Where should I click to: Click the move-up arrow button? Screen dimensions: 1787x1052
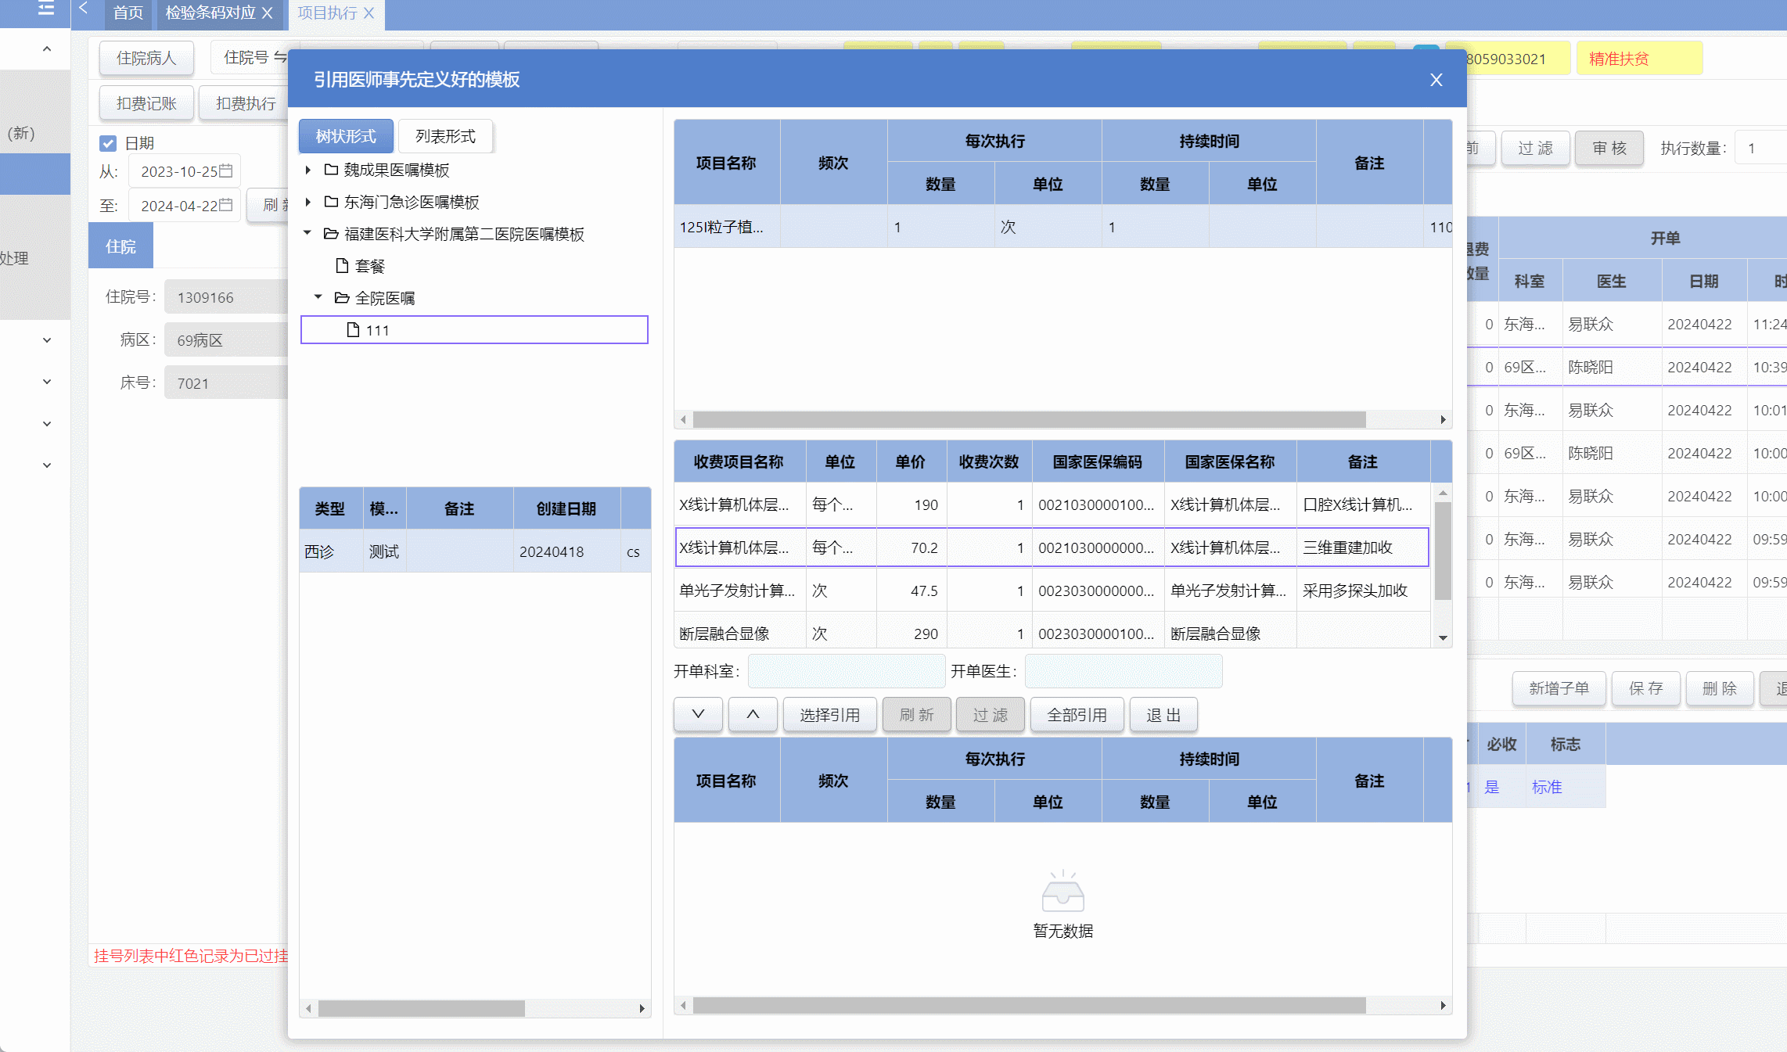point(753,714)
